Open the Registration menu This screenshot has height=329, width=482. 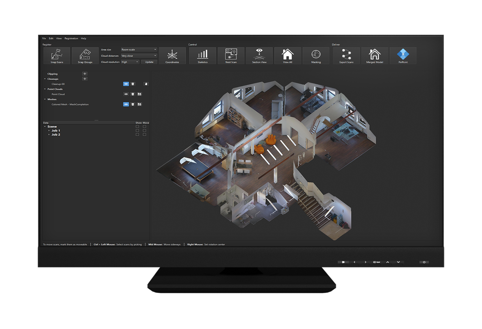tap(71, 39)
